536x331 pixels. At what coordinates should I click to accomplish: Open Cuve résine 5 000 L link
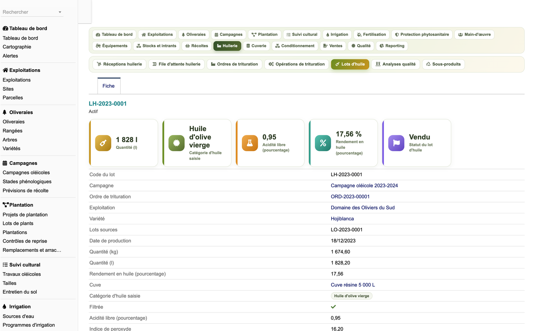pos(353,285)
